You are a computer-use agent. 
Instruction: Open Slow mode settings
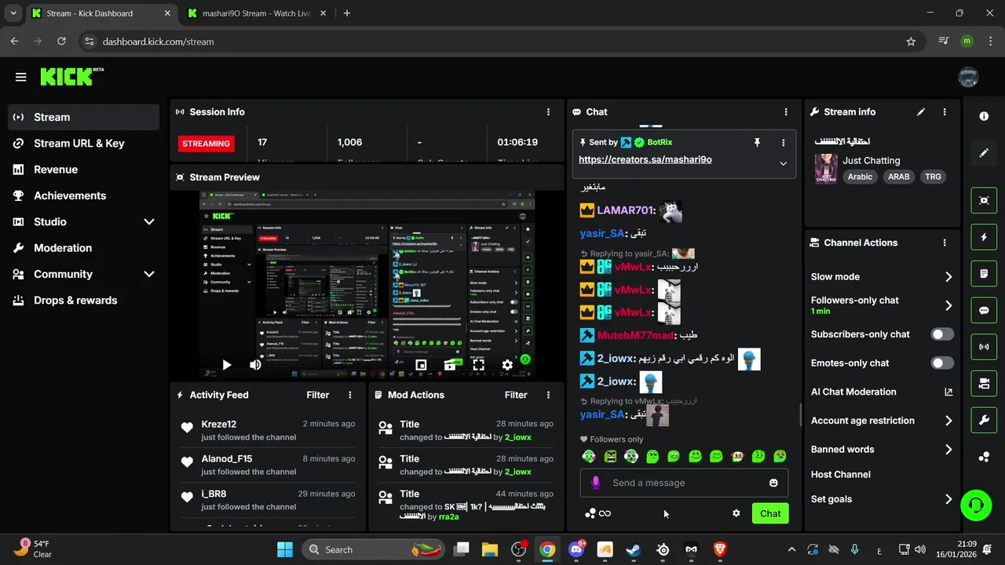tap(882, 277)
